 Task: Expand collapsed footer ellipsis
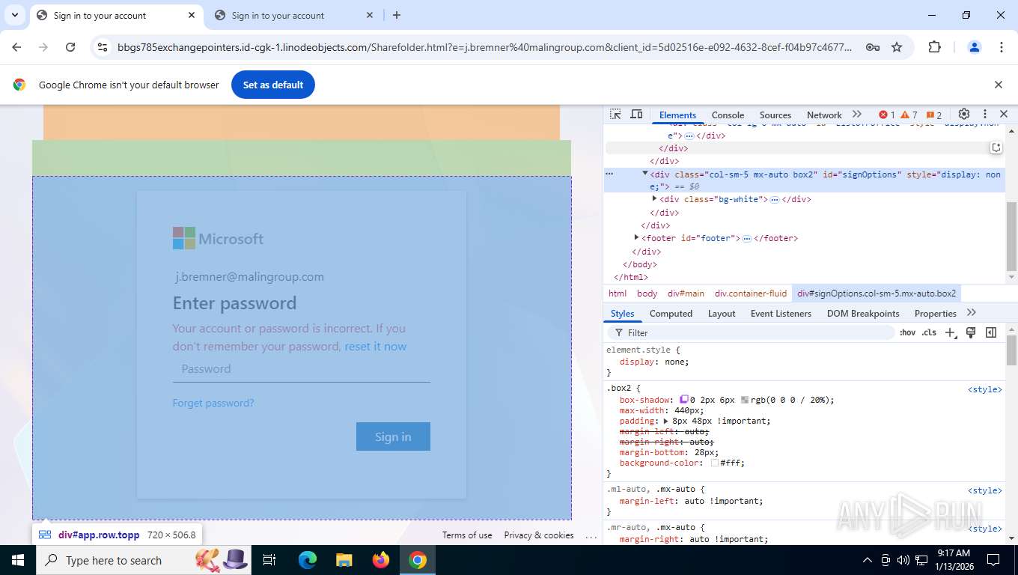point(746,239)
